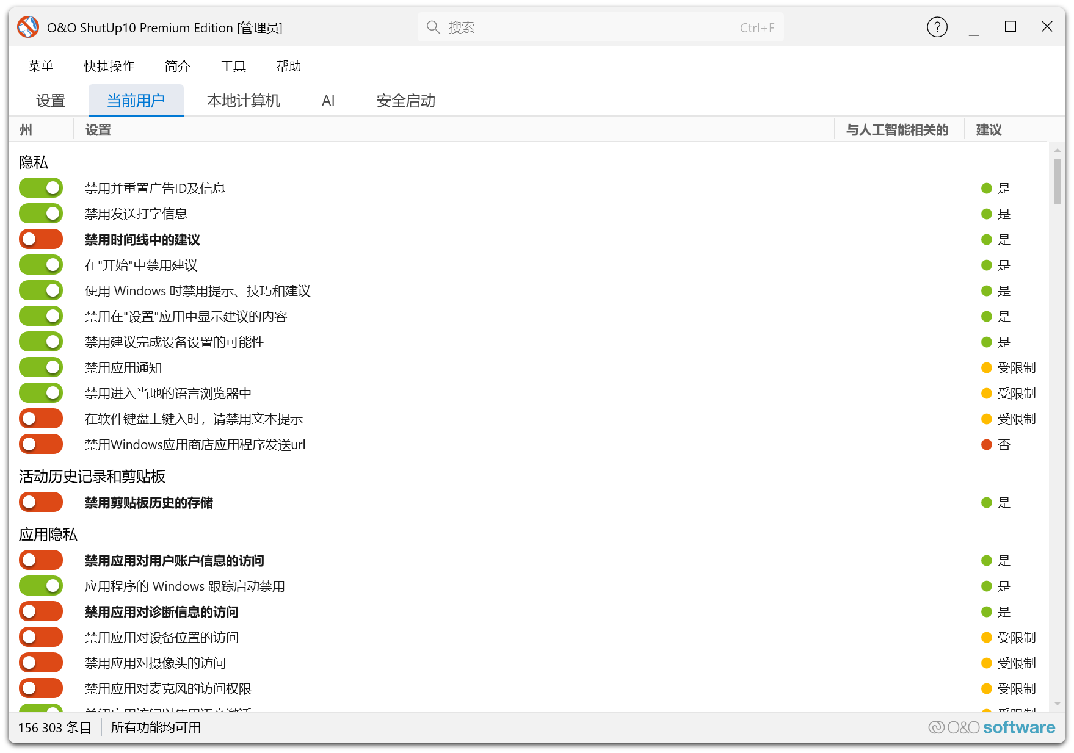Click the scrollbar up arrow
This screenshot has width=1074, height=753.
(1058, 150)
